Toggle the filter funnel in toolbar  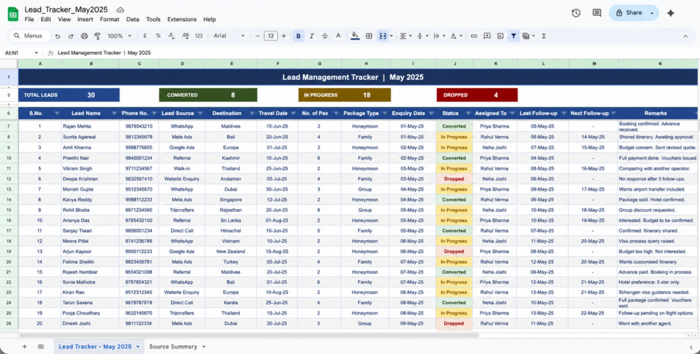tap(513, 36)
